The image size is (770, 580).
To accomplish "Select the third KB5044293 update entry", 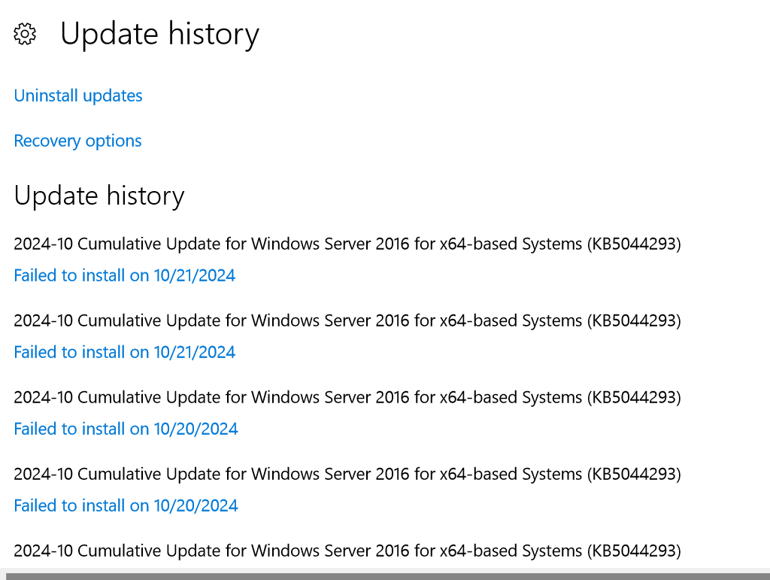I will pyautogui.click(x=347, y=397).
